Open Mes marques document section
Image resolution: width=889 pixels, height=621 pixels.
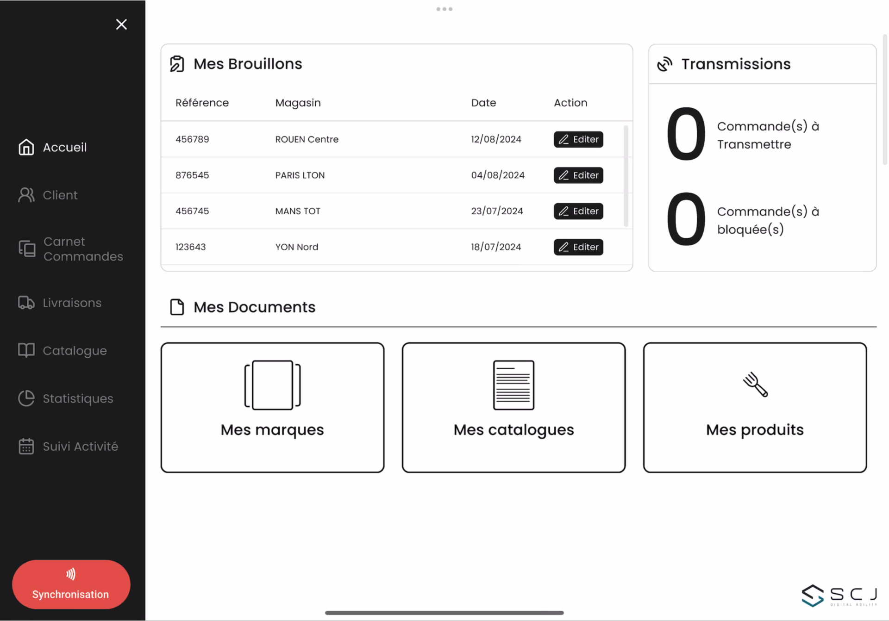(272, 407)
